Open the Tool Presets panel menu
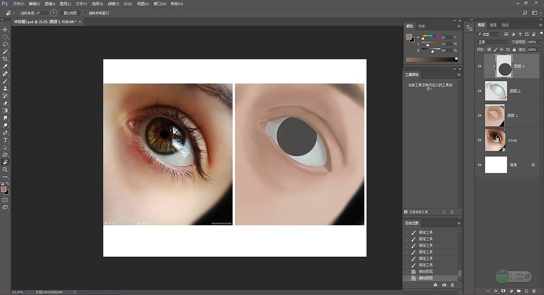 (459, 75)
